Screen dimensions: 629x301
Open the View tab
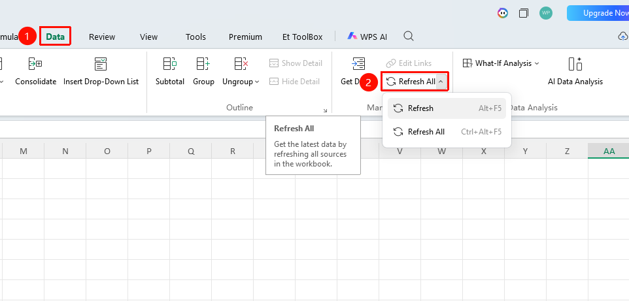149,37
